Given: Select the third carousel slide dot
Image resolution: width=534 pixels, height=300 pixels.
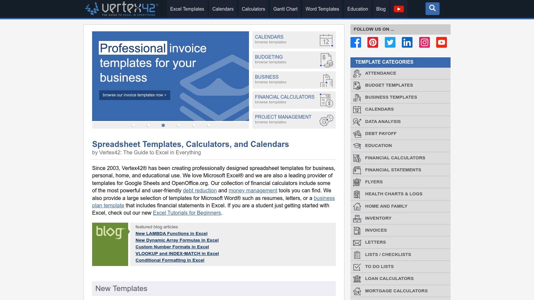Looking at the screenshot, I should point(163,125).
